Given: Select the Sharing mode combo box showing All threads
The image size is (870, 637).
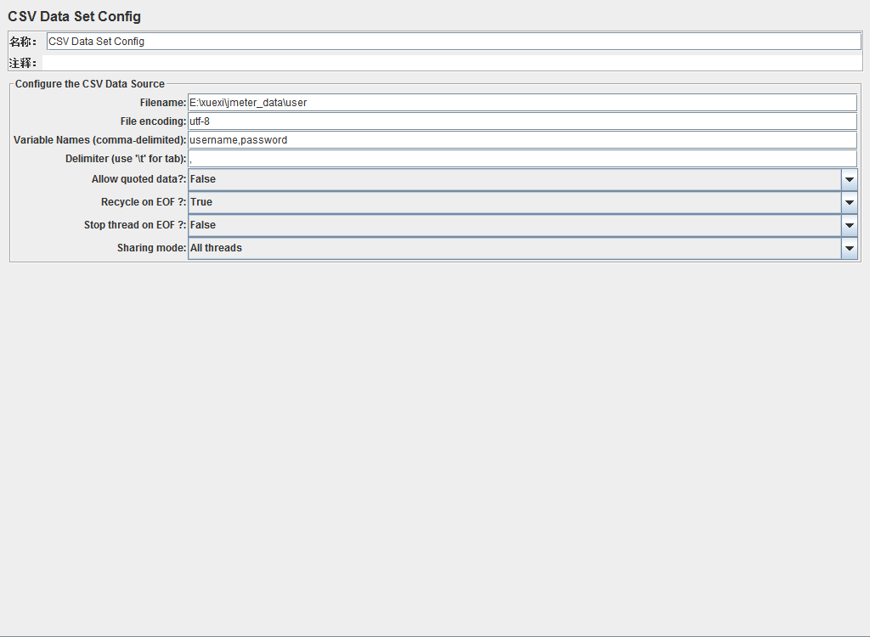Looking at the screenshot, I should point(523,248).
